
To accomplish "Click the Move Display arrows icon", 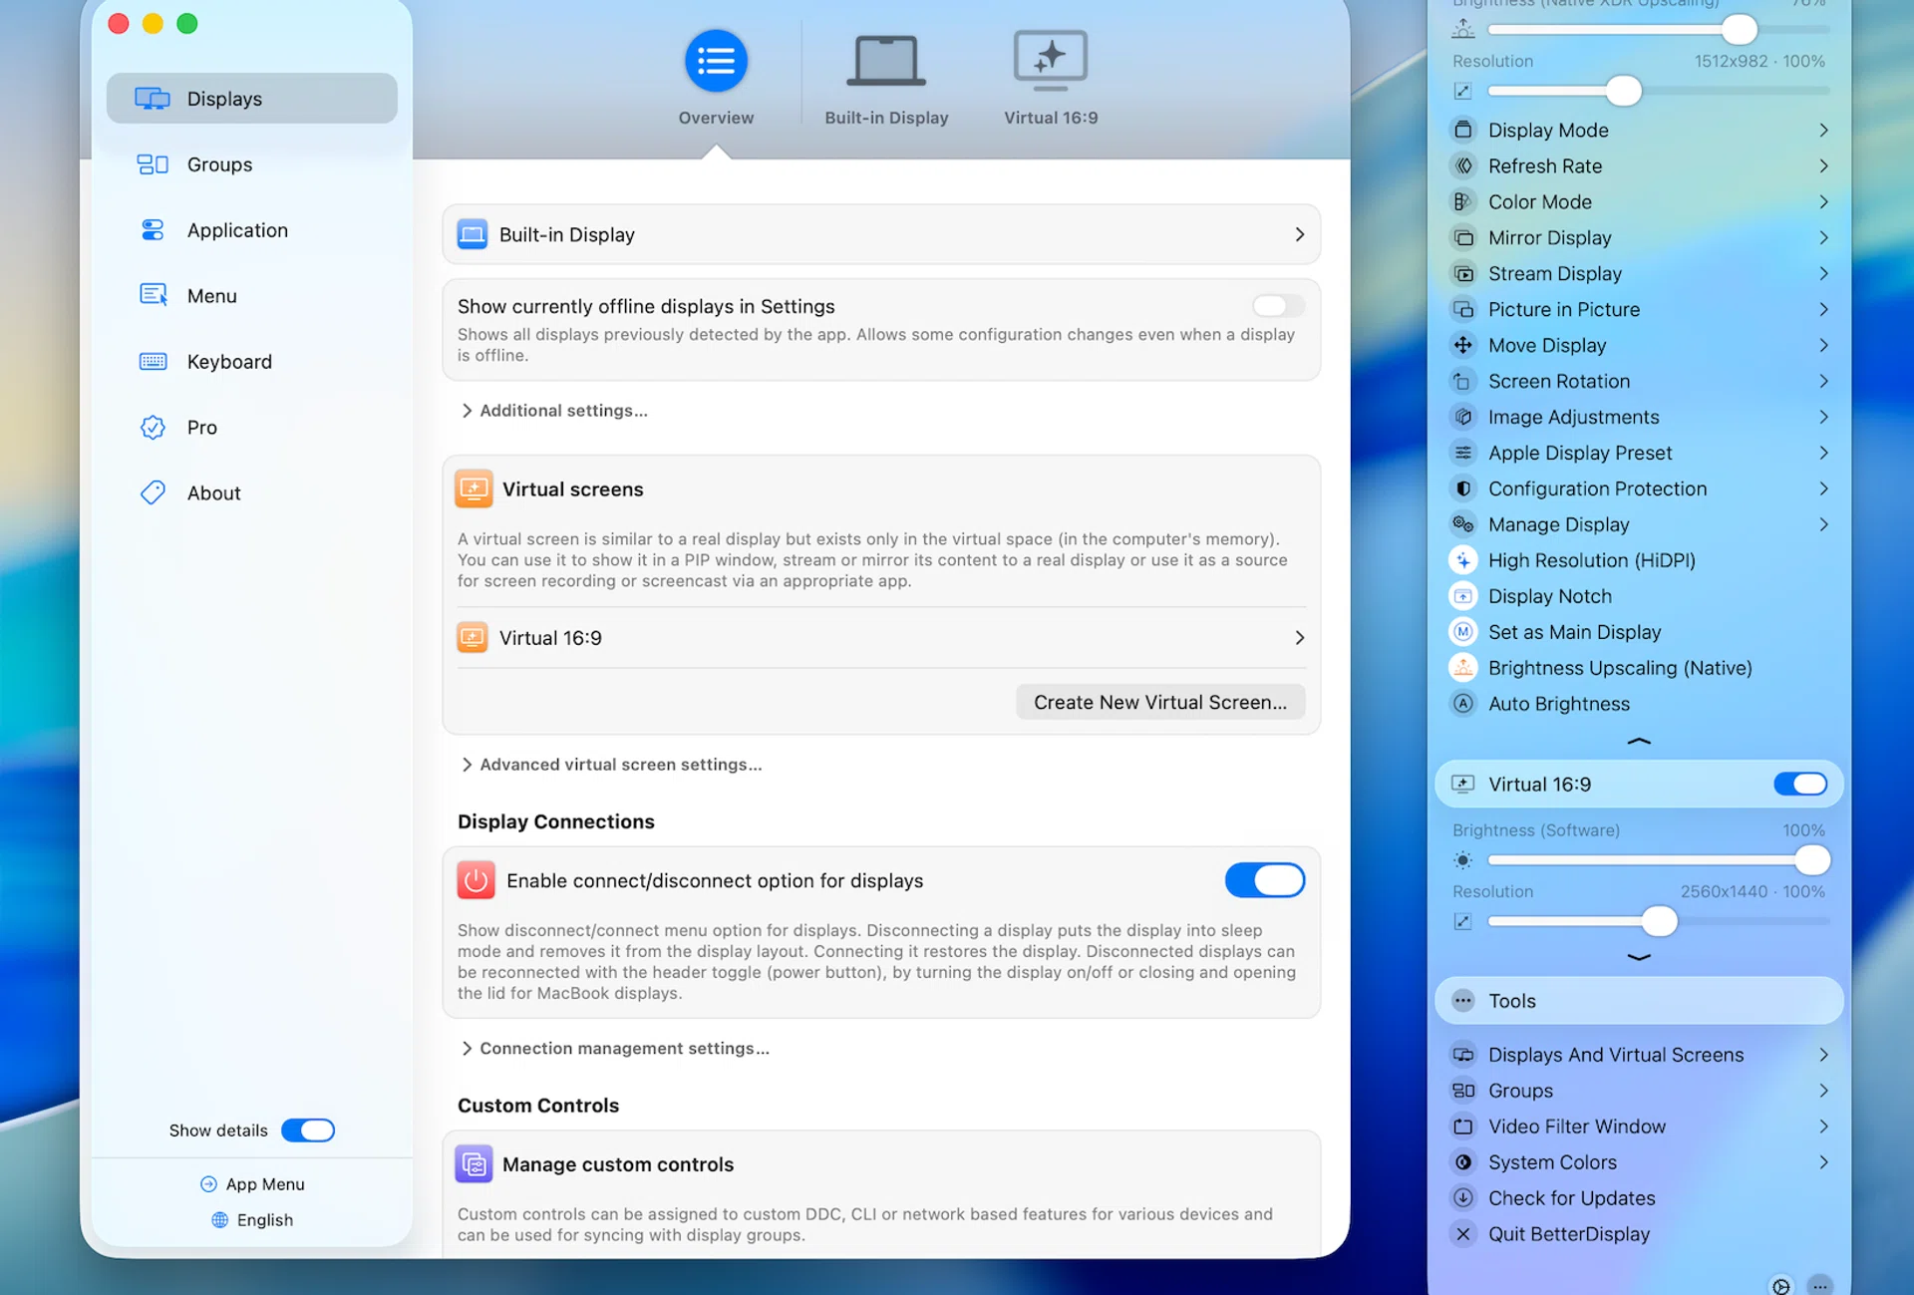I will [x=1462, y=345].
